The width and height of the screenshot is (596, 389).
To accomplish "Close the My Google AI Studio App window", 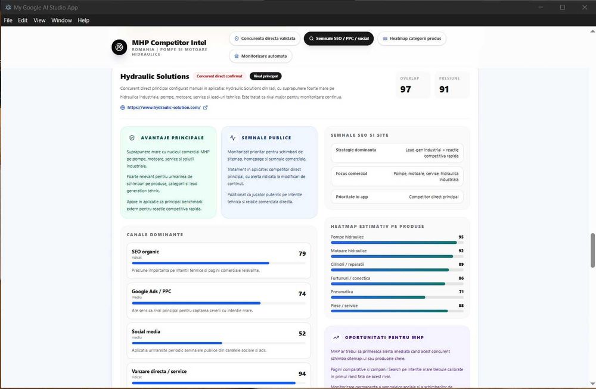I will [x=585, y=7].
